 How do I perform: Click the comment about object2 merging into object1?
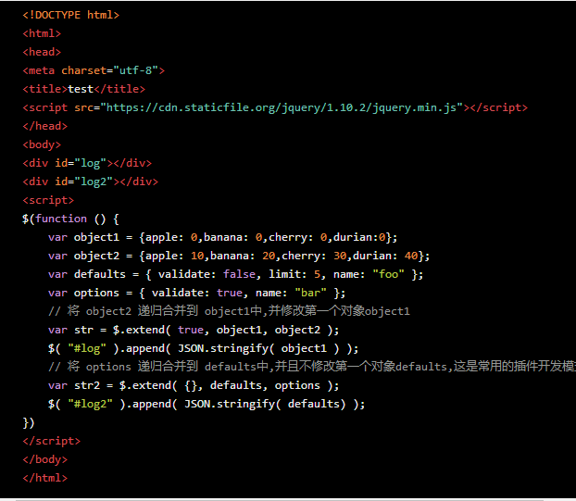(x=229, y=311)
